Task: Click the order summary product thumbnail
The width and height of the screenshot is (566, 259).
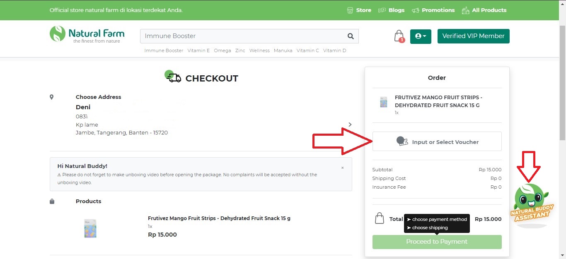Action: [x=384, y=102]
